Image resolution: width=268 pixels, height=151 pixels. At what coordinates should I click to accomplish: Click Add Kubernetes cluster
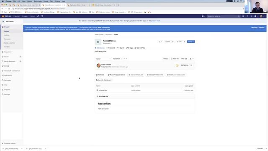(176, 75)
